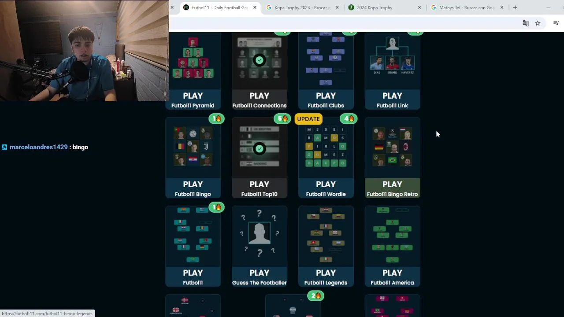Image resolution: width=564 pixels, height=317 pixels.
Task: Play Futbol11 Wordle
Action: 326,188
